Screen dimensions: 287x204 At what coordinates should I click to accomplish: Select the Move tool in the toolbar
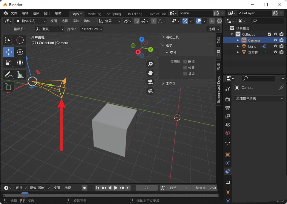pos(8,52)
